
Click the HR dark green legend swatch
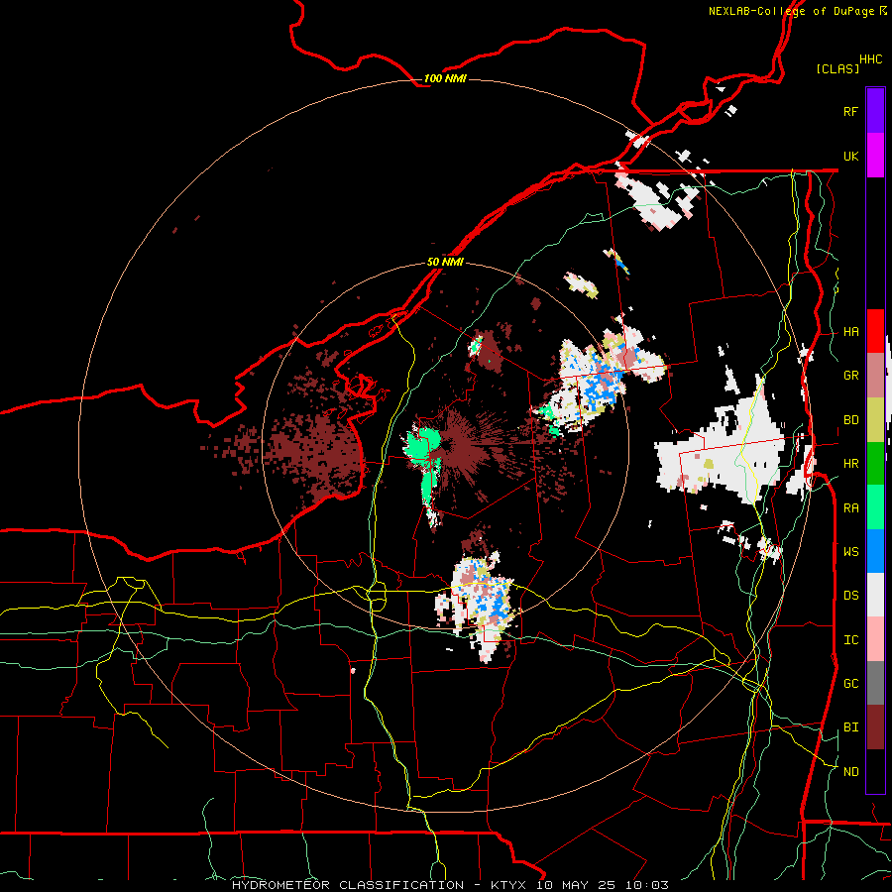[875, 463]
